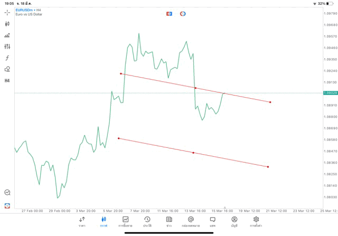
Task: Open the การซื้อขาย (Trade) tab
Action: tap(125, 222)
